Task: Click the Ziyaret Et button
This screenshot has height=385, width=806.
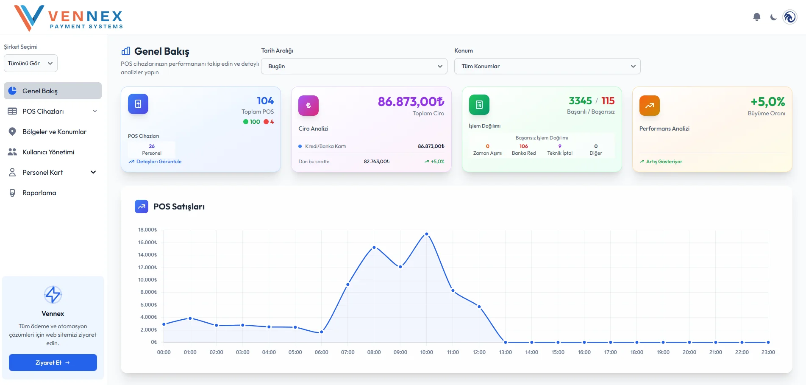Action: [53, 363]
